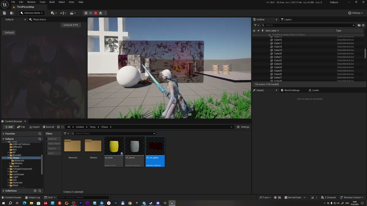Image resolution: width=367 pixels, height=206 pixels.
Task: Open the Tools menu
Action: pos(42,2)
